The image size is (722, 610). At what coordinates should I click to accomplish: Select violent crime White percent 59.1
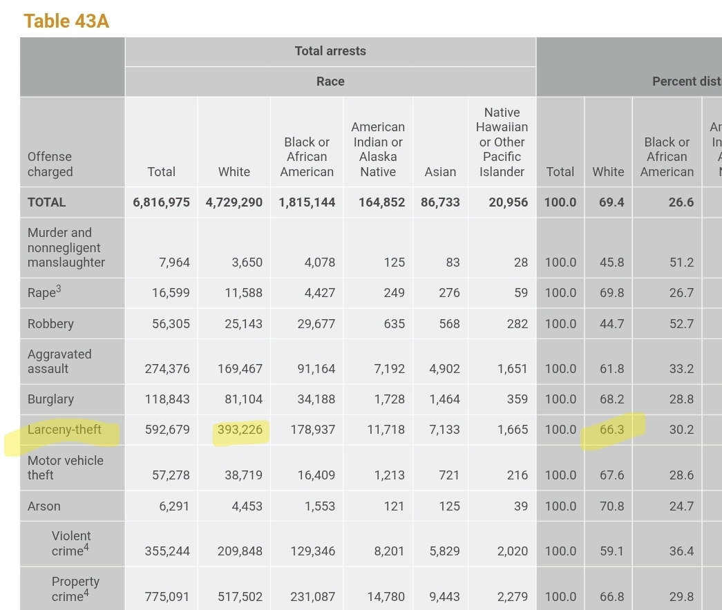coord(612,551)
